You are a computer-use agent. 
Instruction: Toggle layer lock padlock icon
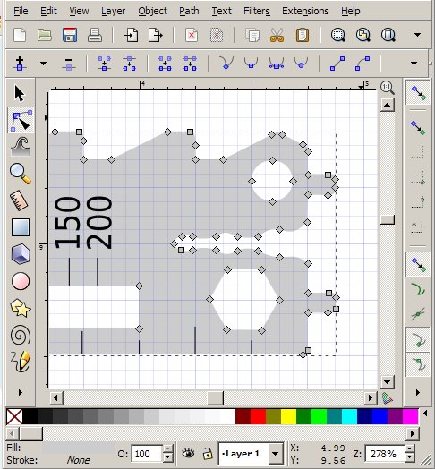(208, 453)
